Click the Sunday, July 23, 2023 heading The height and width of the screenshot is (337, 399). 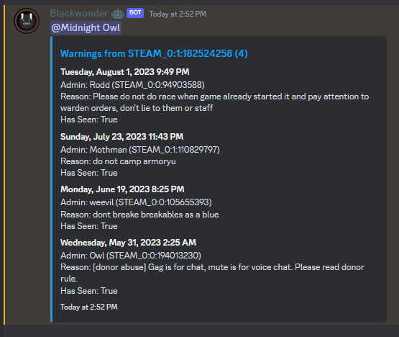click(121, 137)
